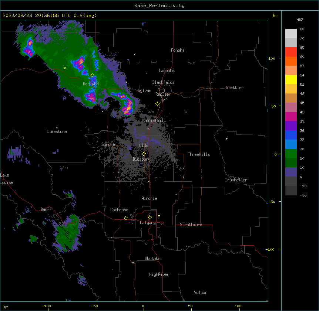
Task: Click the red 65 dBZ color swatch
Action: (x=291, y=52)
